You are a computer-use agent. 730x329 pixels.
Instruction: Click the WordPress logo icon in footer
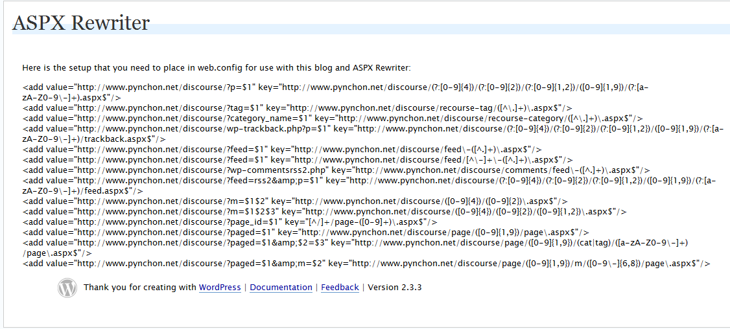(67, 288)
